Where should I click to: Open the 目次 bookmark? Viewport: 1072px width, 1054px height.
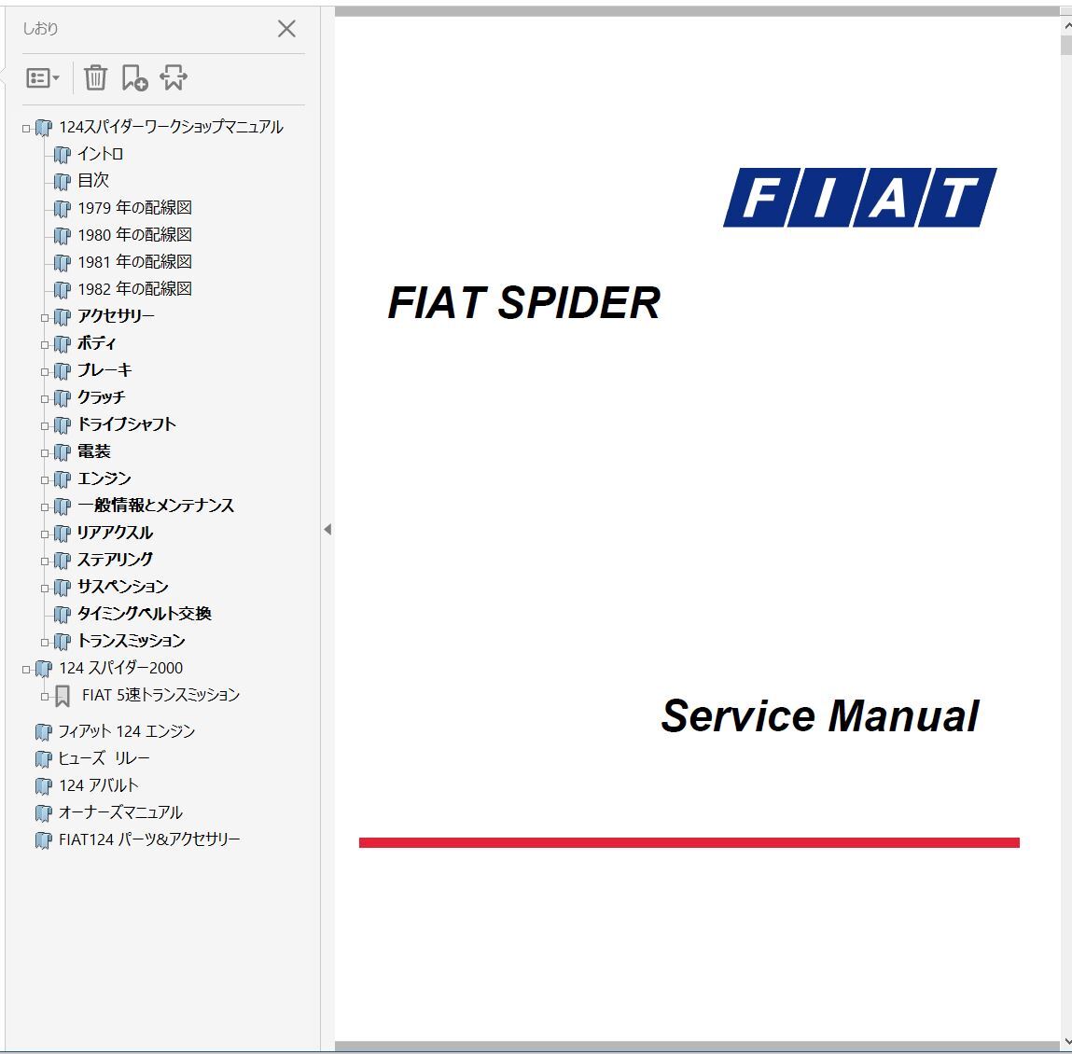click(93, 180)
